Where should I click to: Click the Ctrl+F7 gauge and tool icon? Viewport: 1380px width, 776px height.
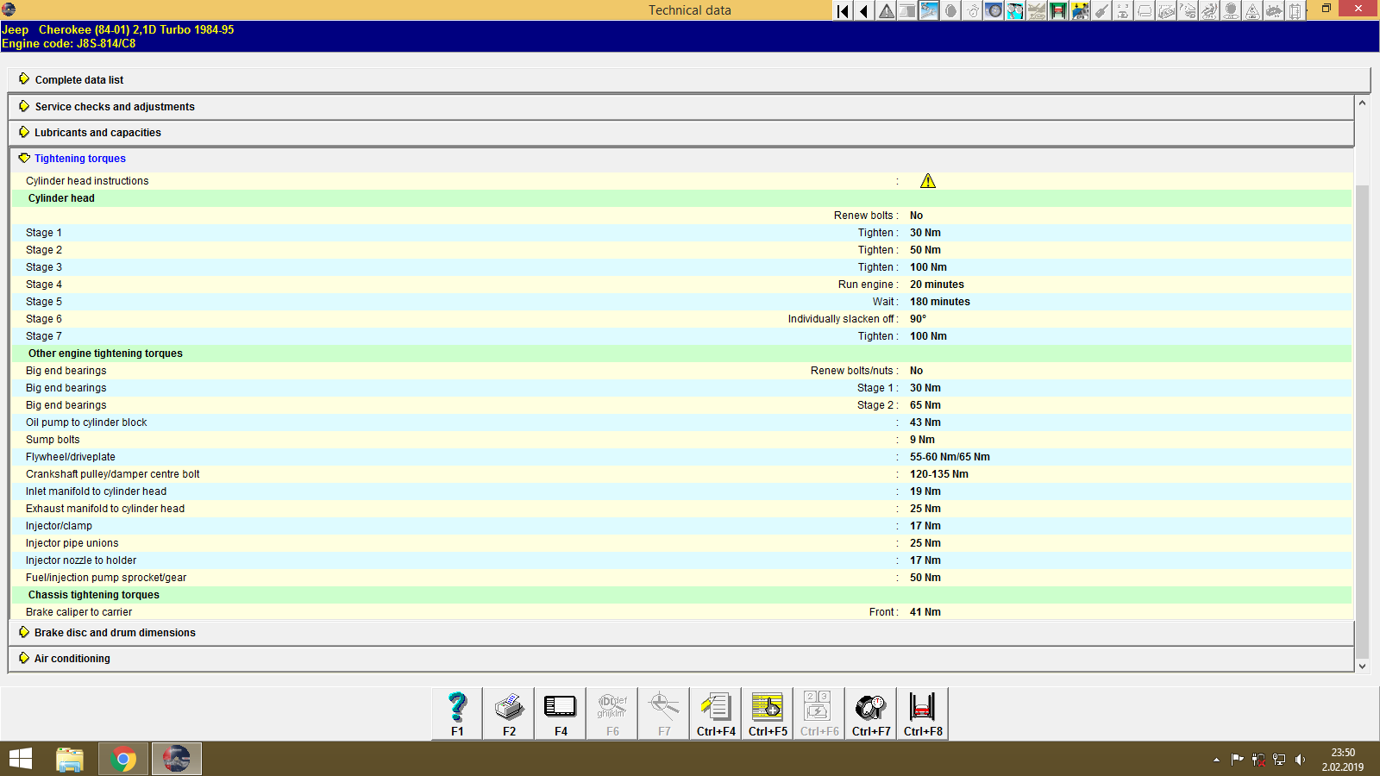pyautogui.click(x=870, y=712)
